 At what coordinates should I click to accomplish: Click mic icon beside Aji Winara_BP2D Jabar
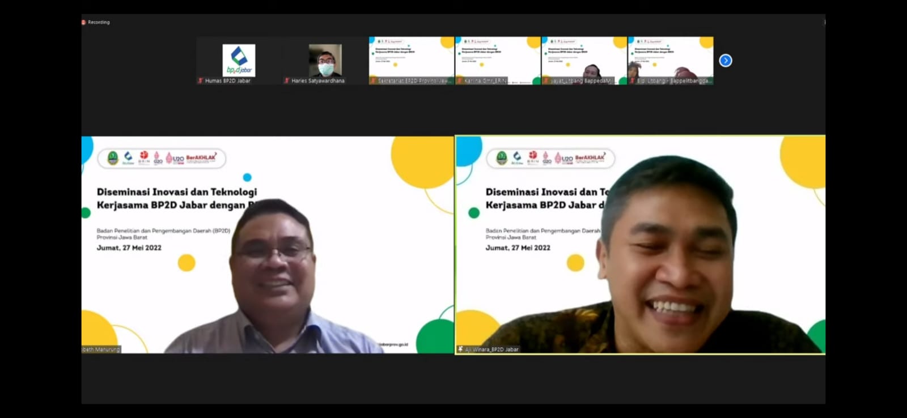coord(460,349)
